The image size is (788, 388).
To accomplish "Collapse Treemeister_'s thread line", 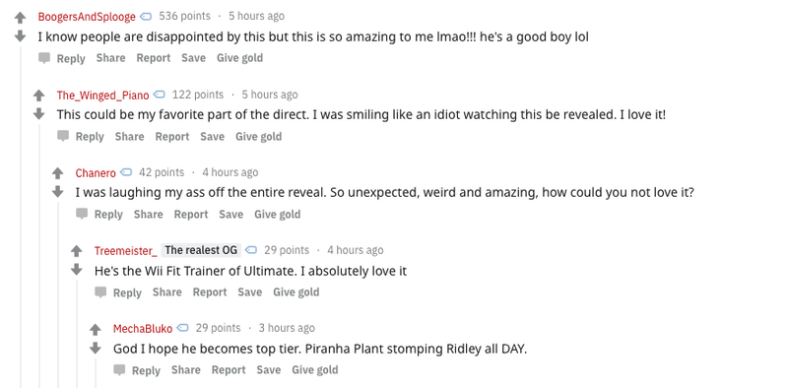I will click(77, 334).
